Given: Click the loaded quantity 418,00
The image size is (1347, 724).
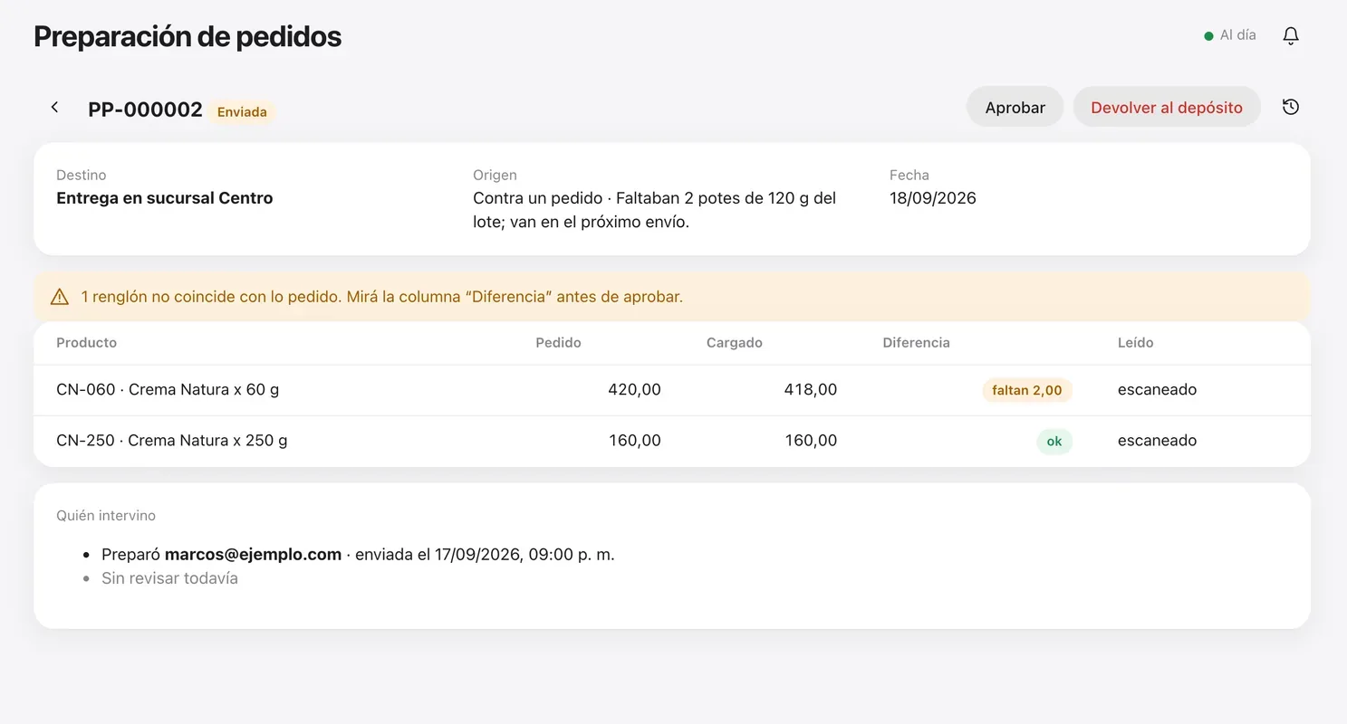Looking at the screenshot, I should [x=811, y=390].
